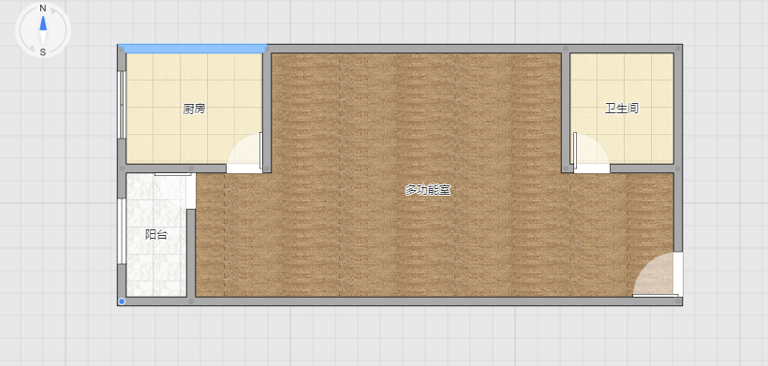Select the bottom exterior wall
Screen dimensions: 768x366
pyautogui.click(x=400, y=301)
